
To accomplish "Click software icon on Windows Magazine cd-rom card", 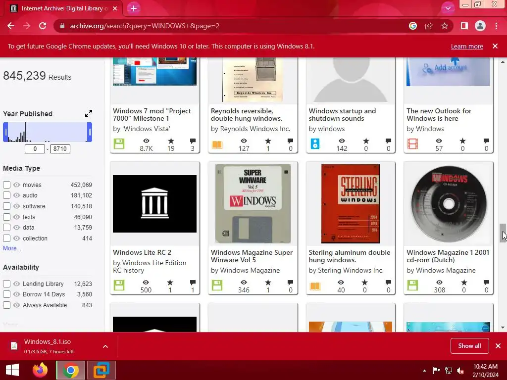I will point(412,285).
